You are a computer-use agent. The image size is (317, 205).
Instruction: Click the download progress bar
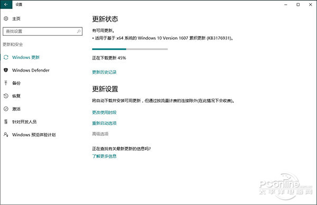point(130,49)
